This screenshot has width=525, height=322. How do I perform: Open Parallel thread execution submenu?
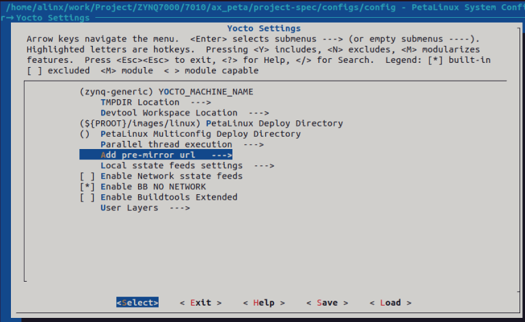coord(182,144)
